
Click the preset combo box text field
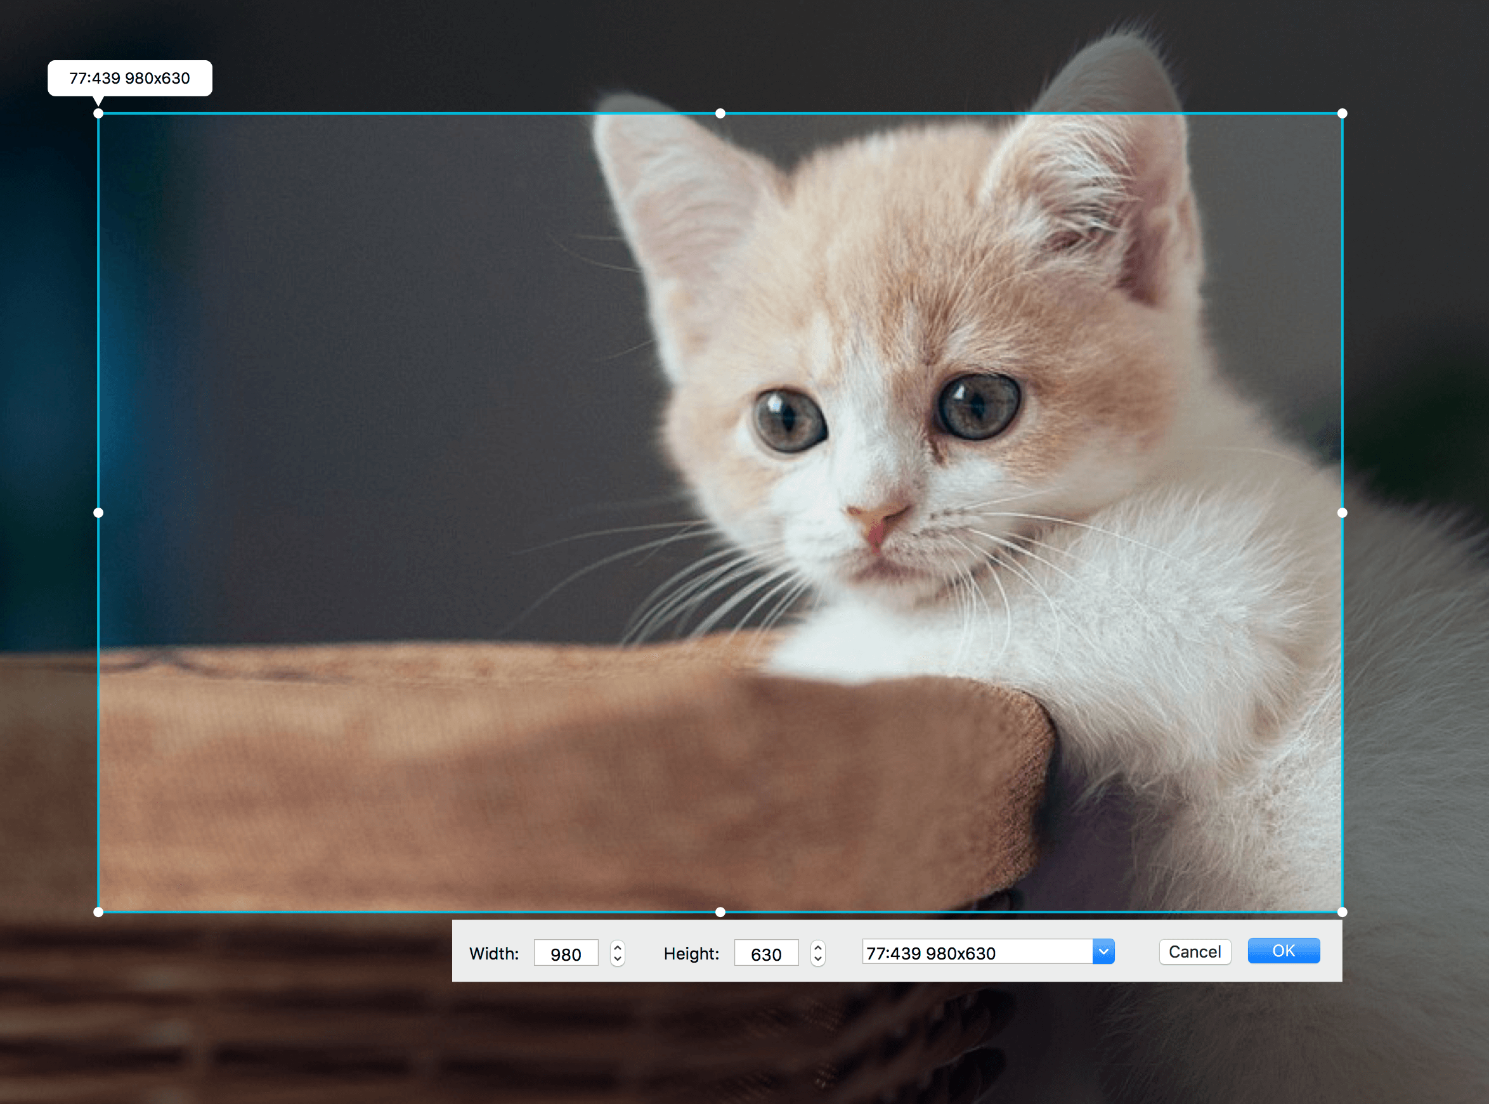(977, 952)
